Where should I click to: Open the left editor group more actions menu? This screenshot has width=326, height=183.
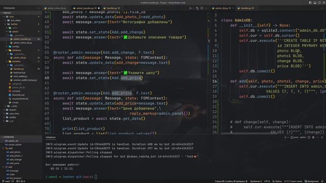pyautogui.click(x=206, y=8)
